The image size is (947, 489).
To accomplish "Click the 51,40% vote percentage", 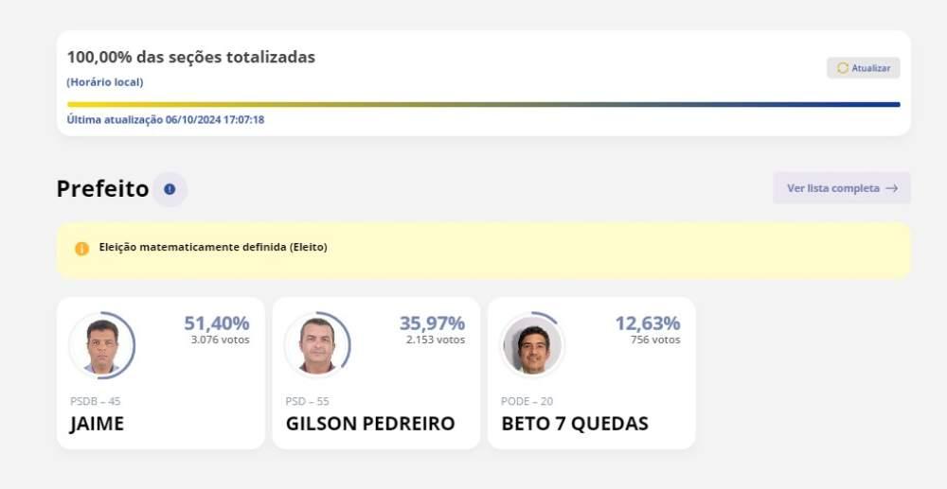I will [217, 323].
